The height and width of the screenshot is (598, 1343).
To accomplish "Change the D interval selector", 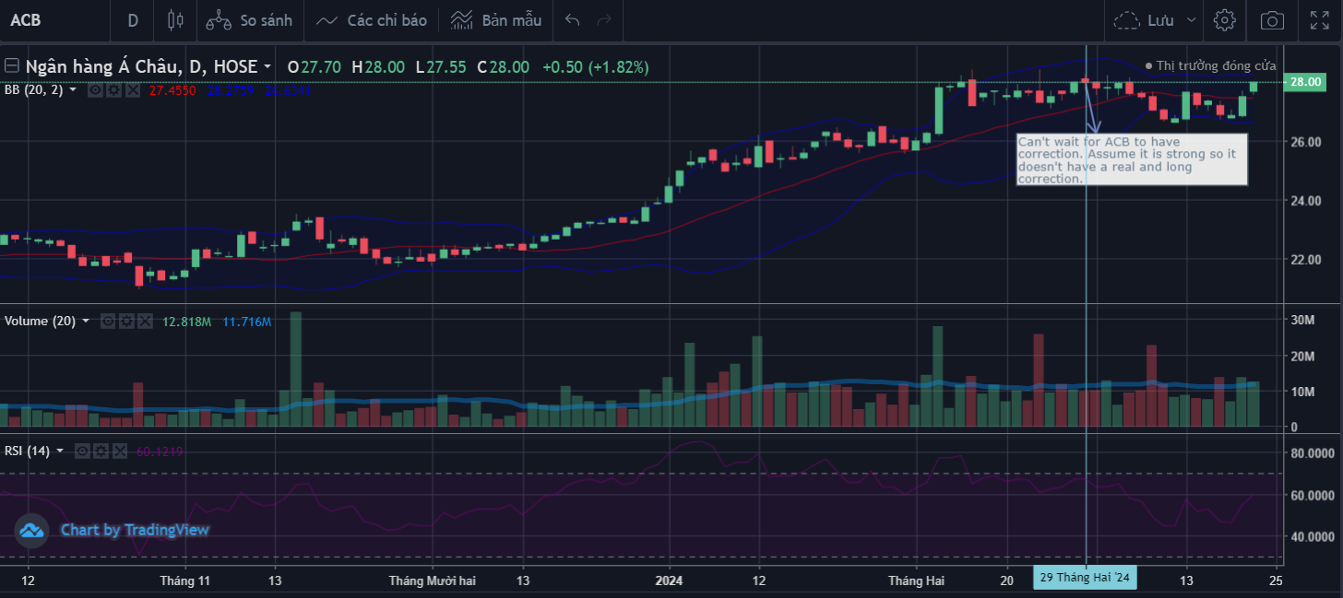I will 133,20.
